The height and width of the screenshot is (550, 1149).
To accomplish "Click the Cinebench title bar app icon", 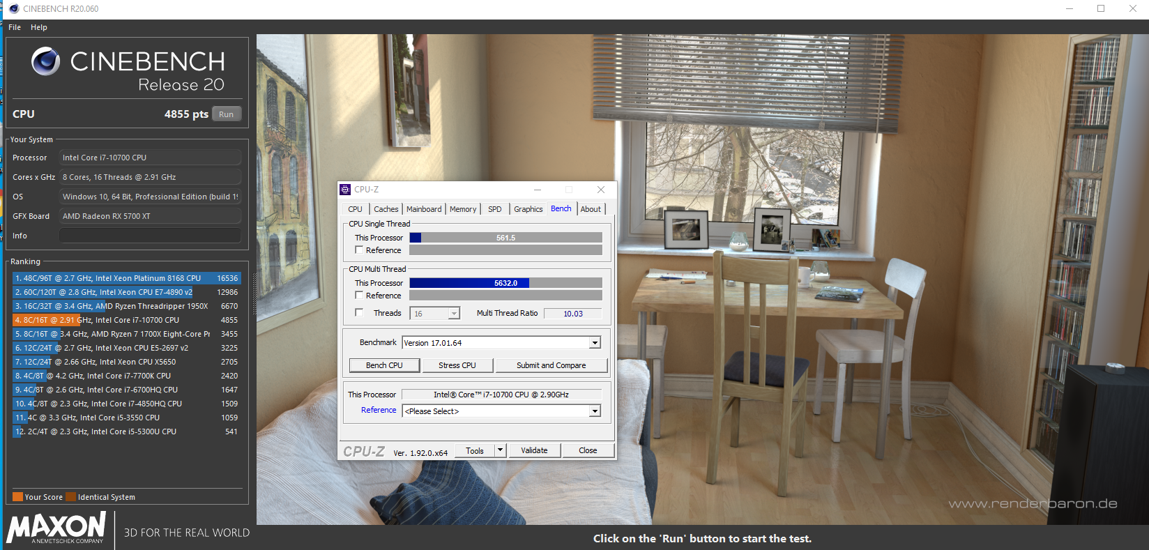I will click(14, 9).
